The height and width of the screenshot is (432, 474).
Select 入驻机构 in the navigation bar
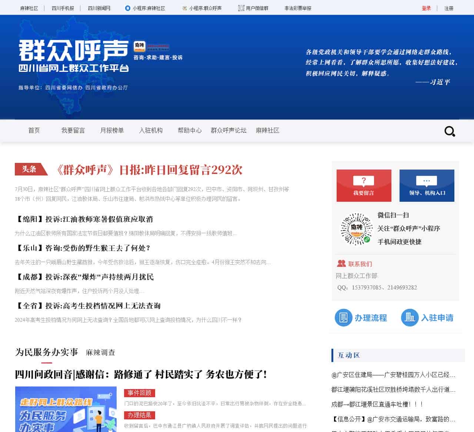151,130
